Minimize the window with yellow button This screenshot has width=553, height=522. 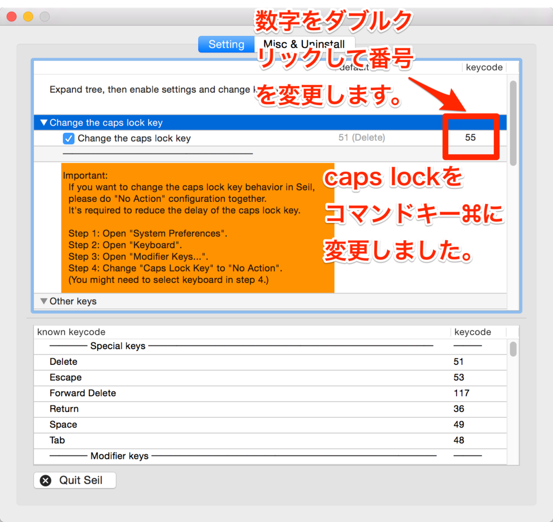tap(28, 17)
